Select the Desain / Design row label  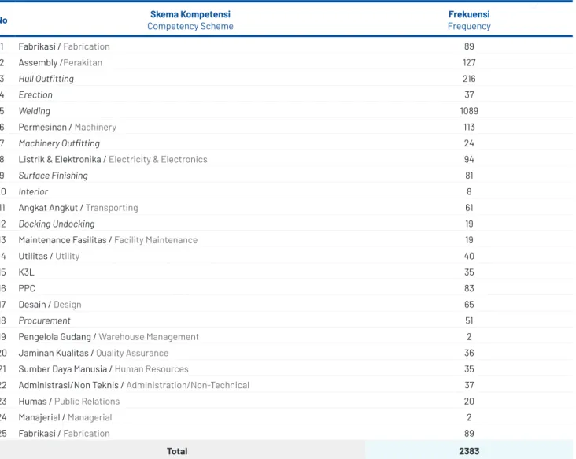tap(50, 305)
